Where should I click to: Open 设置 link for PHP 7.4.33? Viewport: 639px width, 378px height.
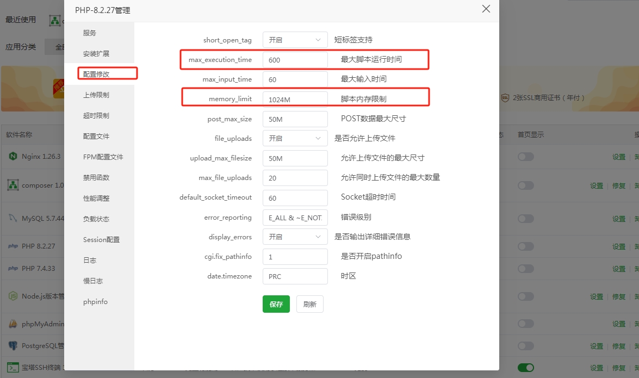pyautogui.click(x=619, y=268)
